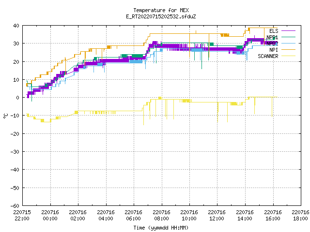This screenshot has width=310, height=232.
Task: Click the yellow SCANNER legend line sample
Action: click(x=289, y=56)
